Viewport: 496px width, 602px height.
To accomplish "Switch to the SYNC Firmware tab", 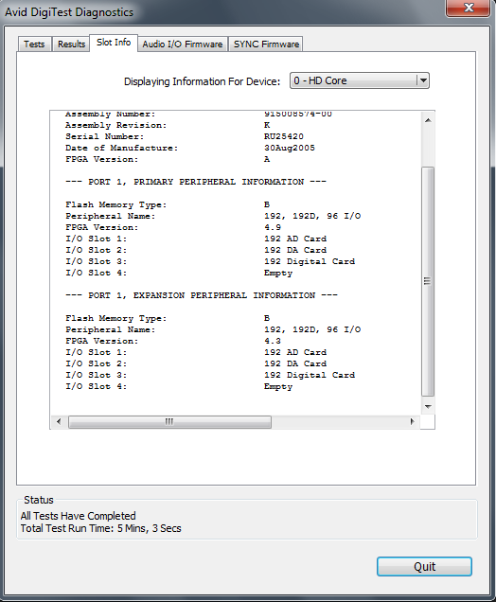I will (x=266, y=44).
